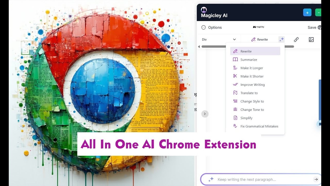
Task: Click the blue plus button
Action: [307, 12]
